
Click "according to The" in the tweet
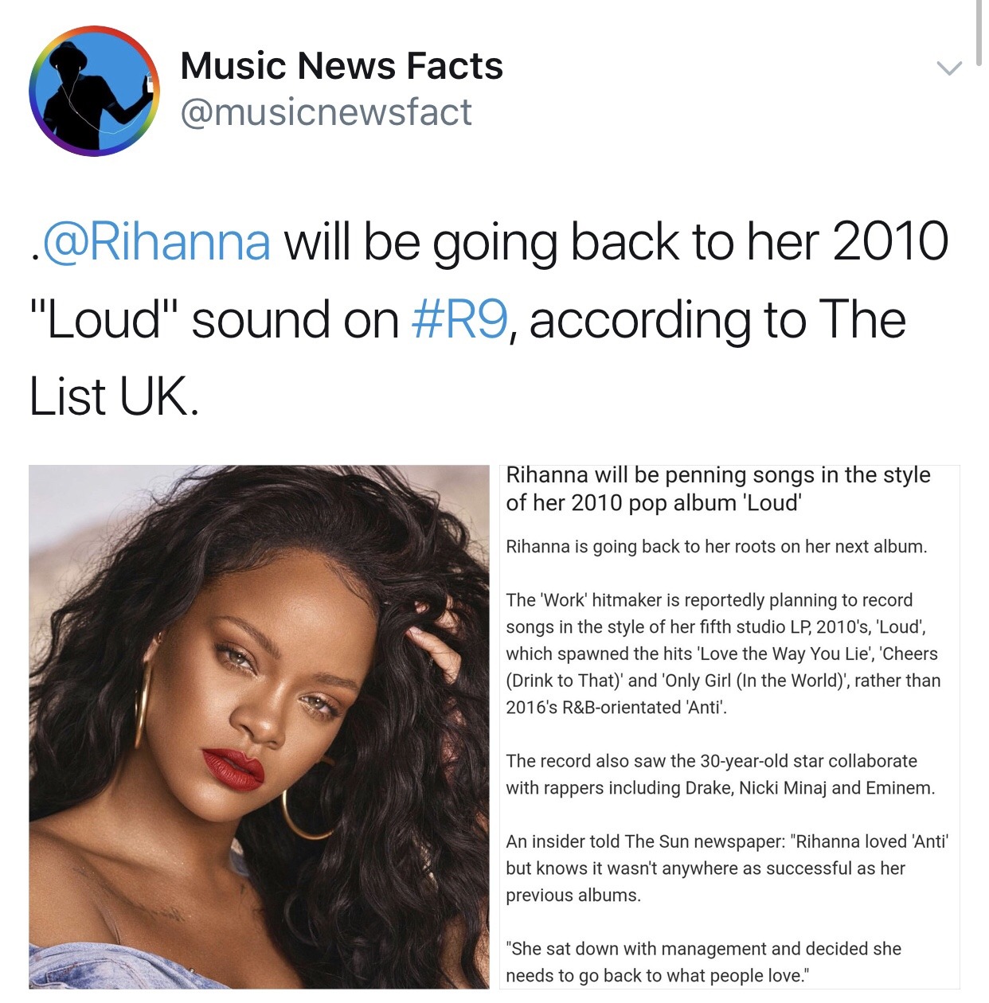pos(717,319)
